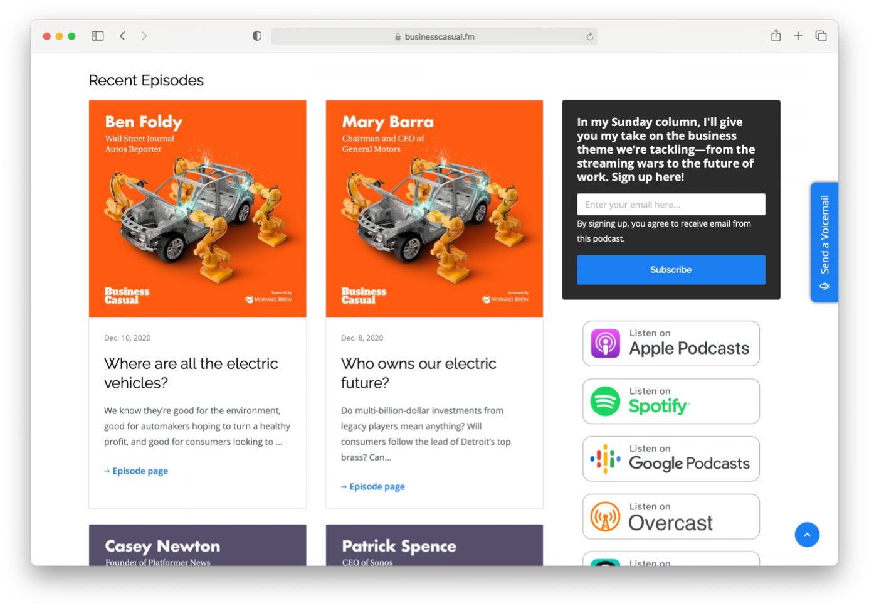Click the Spotify green logo icon
869x608 pixels.
[606, 401]
